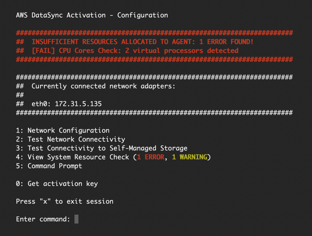Screen dimensions: 312x236
Task: Click the Enter command cursor block
Action: coord(76,219)
